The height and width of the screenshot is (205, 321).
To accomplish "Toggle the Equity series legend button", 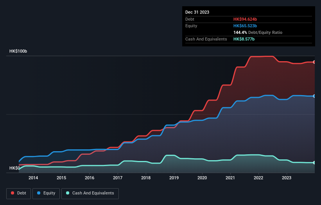I will (46, 193).
